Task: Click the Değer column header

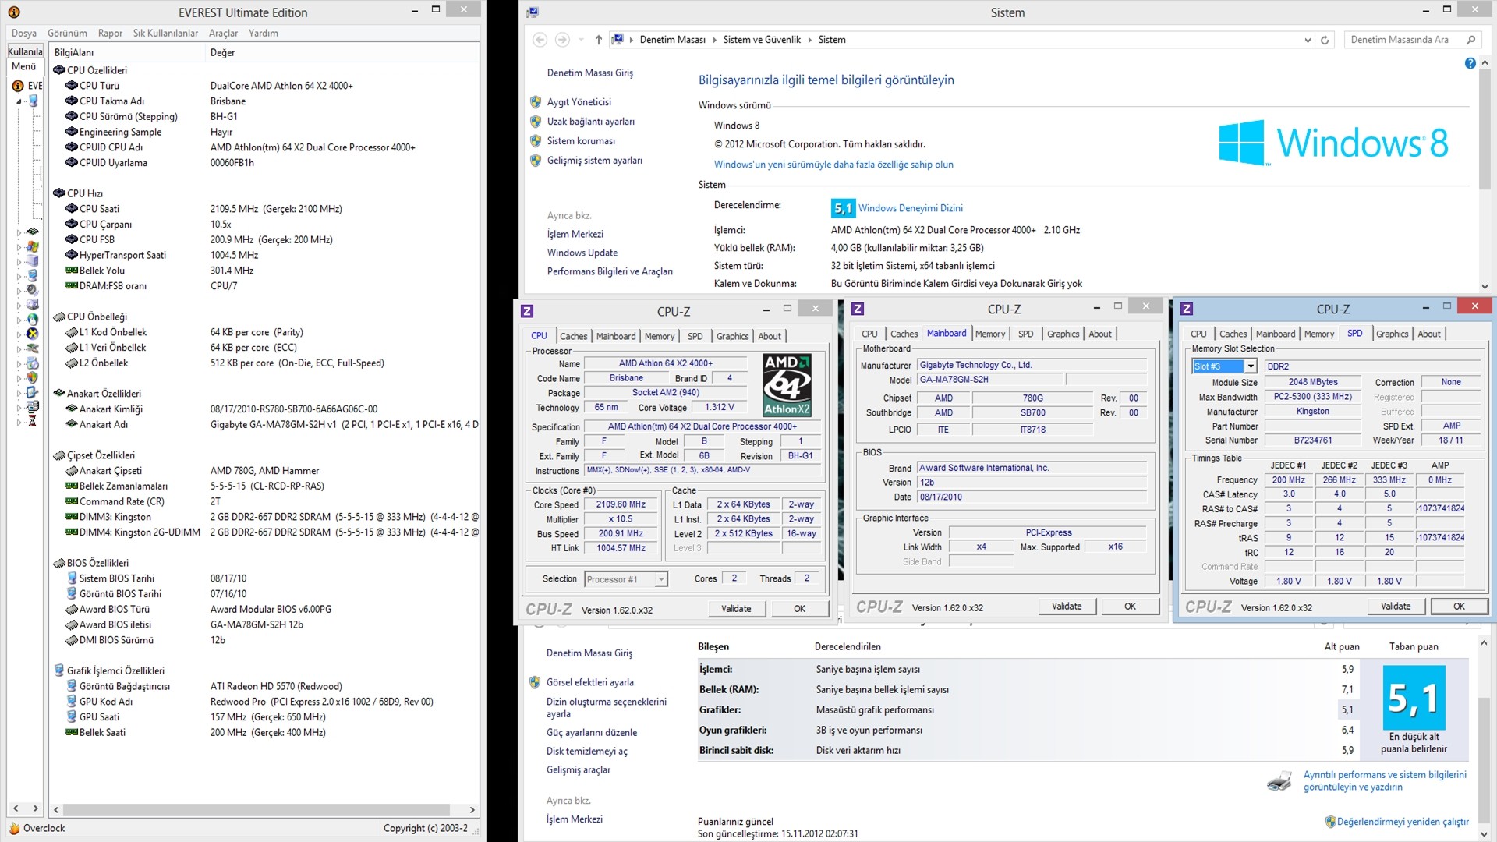Action: 342,53
